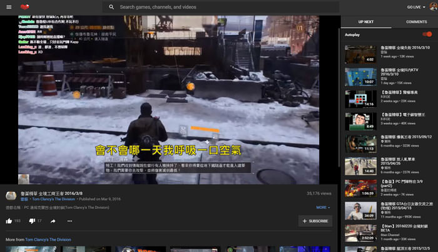The width and height of the screenshot is (438, 252).
Task: Click the channel avatar beside video title
Action: click(x=11, y=196)
